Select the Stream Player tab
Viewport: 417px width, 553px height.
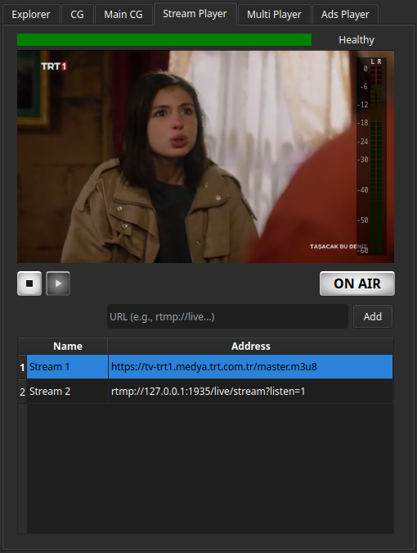click(195, 14)
